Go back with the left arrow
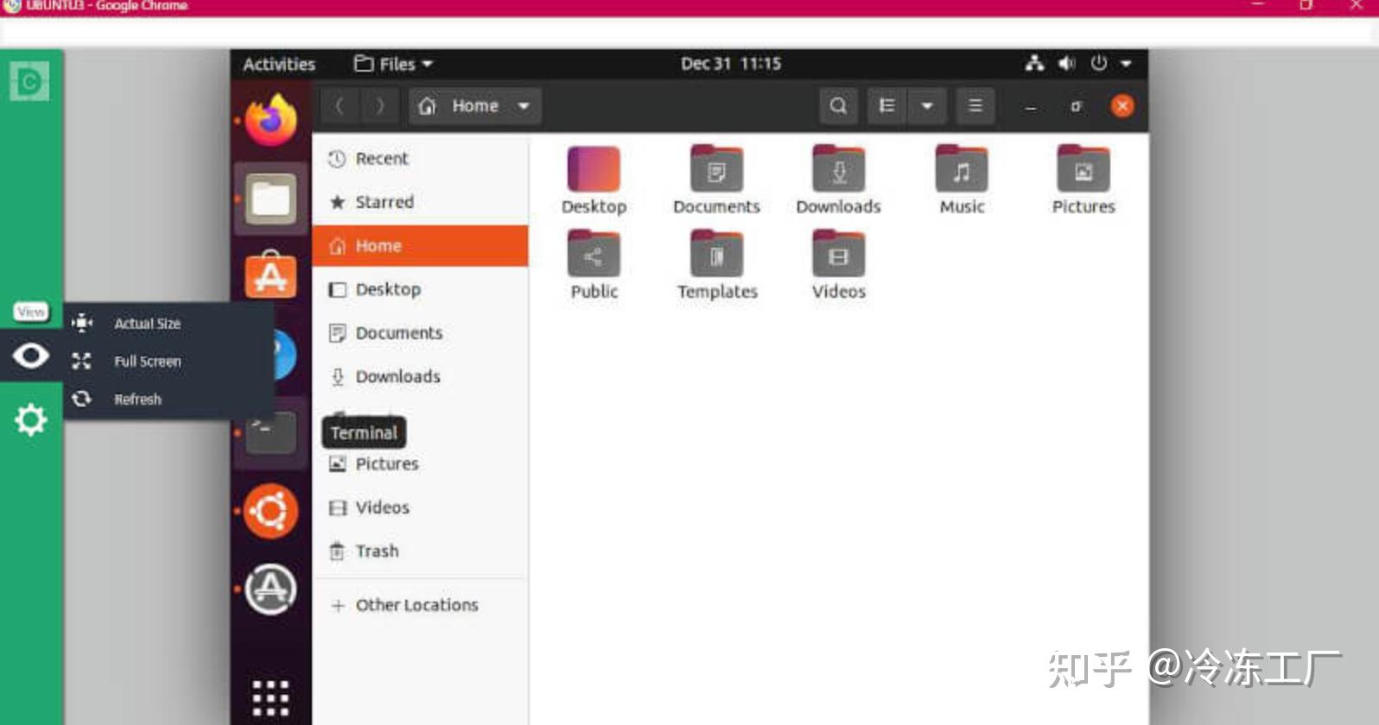 340,106
